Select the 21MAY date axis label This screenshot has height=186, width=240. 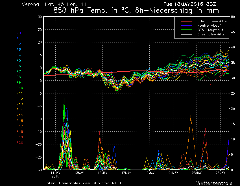[173, 173]
